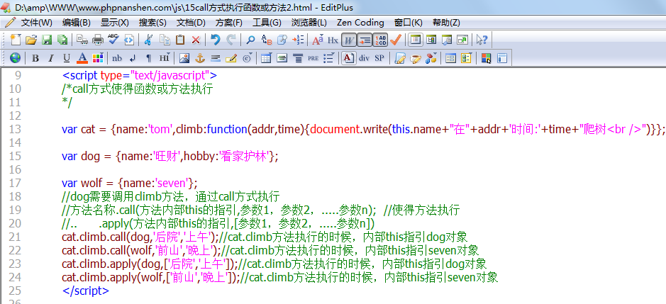Image resolution: width=666 pixels, height=304 pixels.
Task: Insert Horizontal line icon
Action: pos(216,58)
